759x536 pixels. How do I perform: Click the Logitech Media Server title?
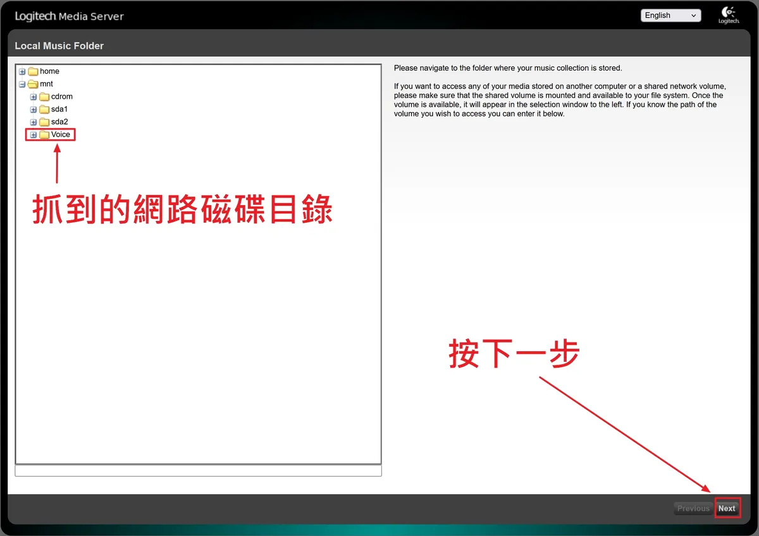tap(70, 16)
